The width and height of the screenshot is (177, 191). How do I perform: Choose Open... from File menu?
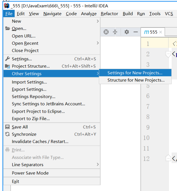click(52, 28)
